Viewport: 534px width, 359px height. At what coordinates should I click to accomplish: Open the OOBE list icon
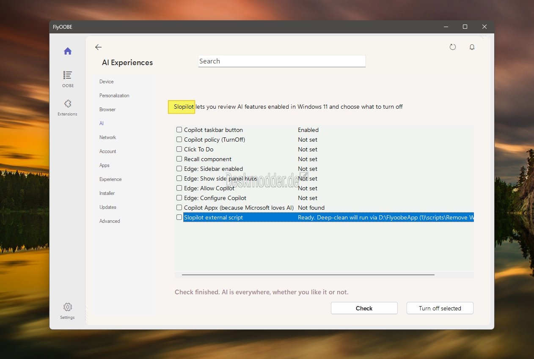68,75
